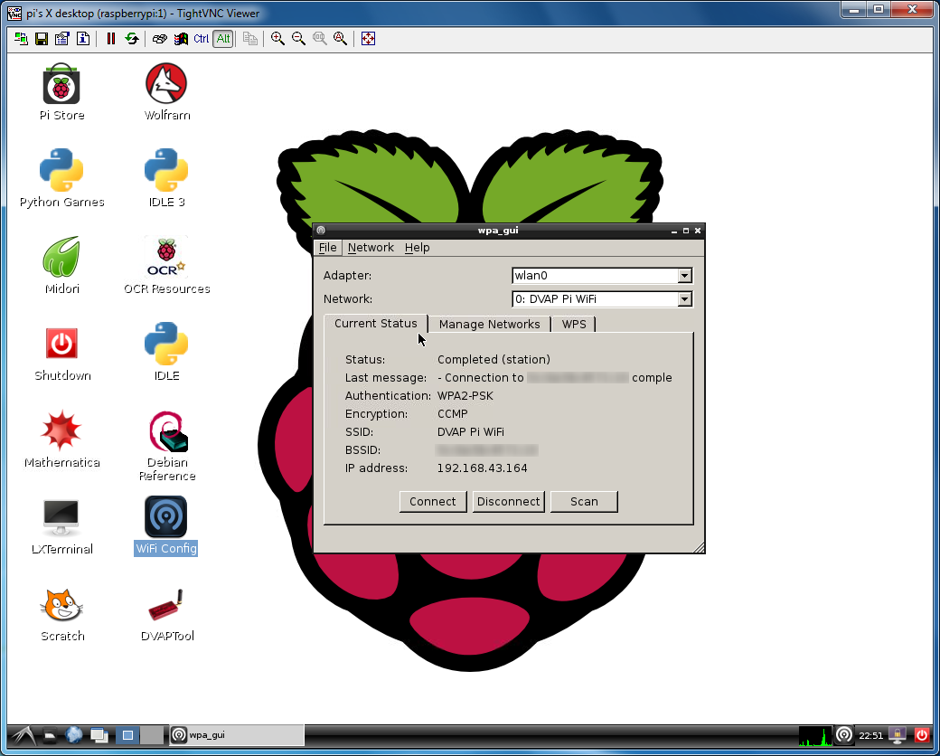The image size is (940, 756).
Task: Click the green CPU usage monitor graph
Action: pos(814,735)
